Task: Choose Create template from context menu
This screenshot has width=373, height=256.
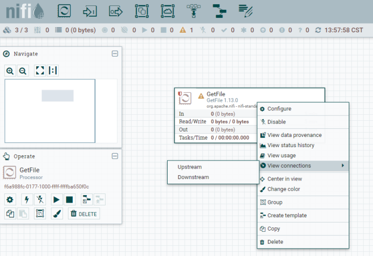Action: pyautogui.click(x=303, y=216)
